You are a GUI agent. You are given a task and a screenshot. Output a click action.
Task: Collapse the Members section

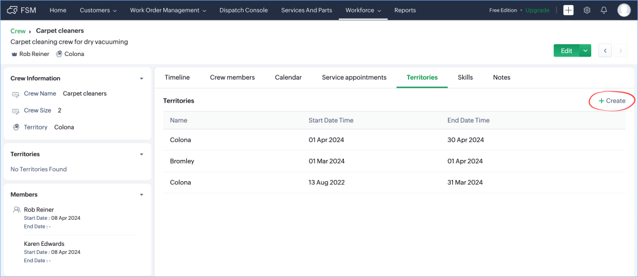141,195
